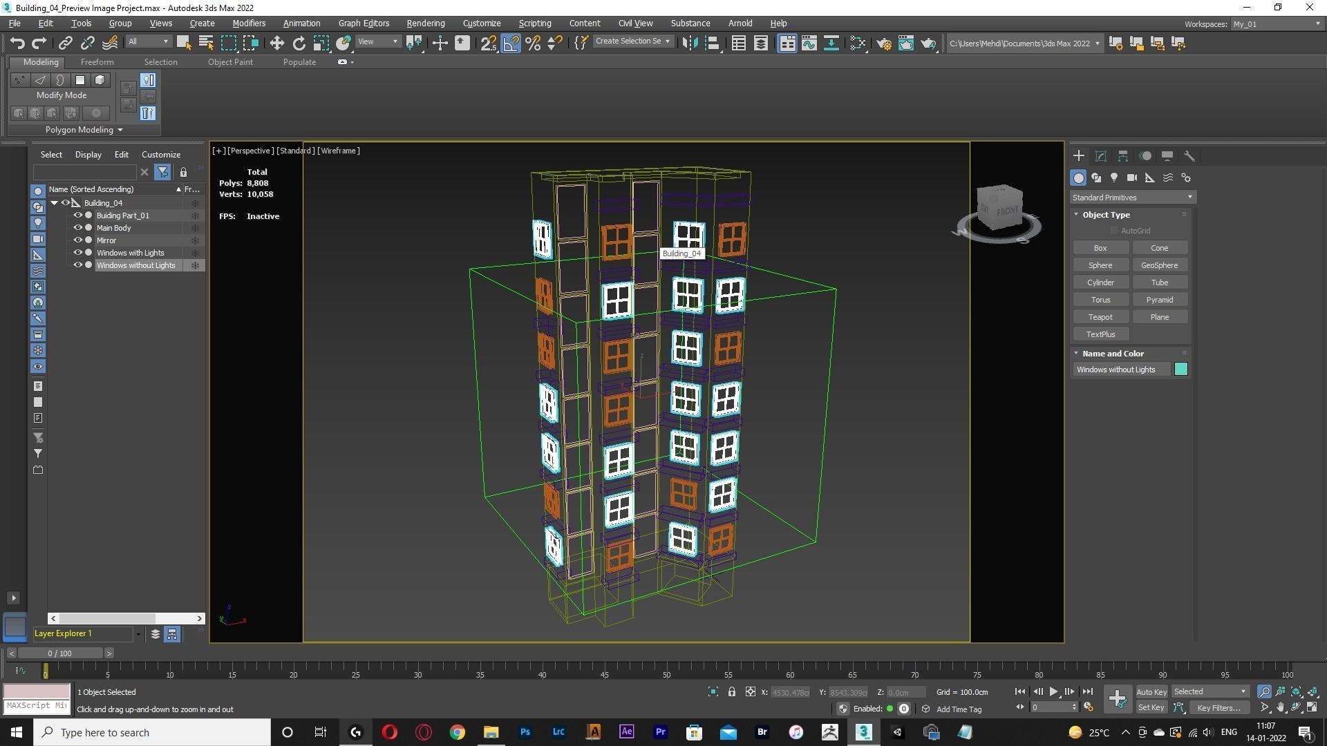Toggle visibility of the Mirror object
The height and width of the screenshot is (746, 1327).
point(77,240)
